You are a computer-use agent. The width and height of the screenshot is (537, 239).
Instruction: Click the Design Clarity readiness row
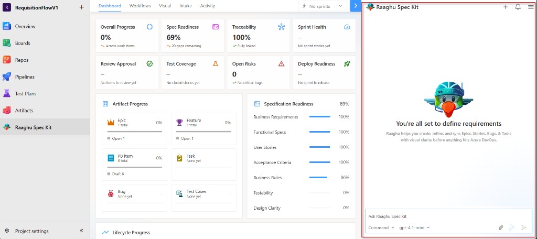[x=302, y=208]
